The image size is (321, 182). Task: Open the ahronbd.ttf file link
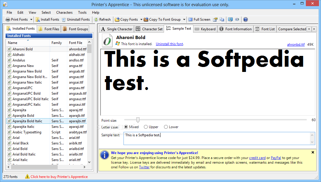coord(296,45)
